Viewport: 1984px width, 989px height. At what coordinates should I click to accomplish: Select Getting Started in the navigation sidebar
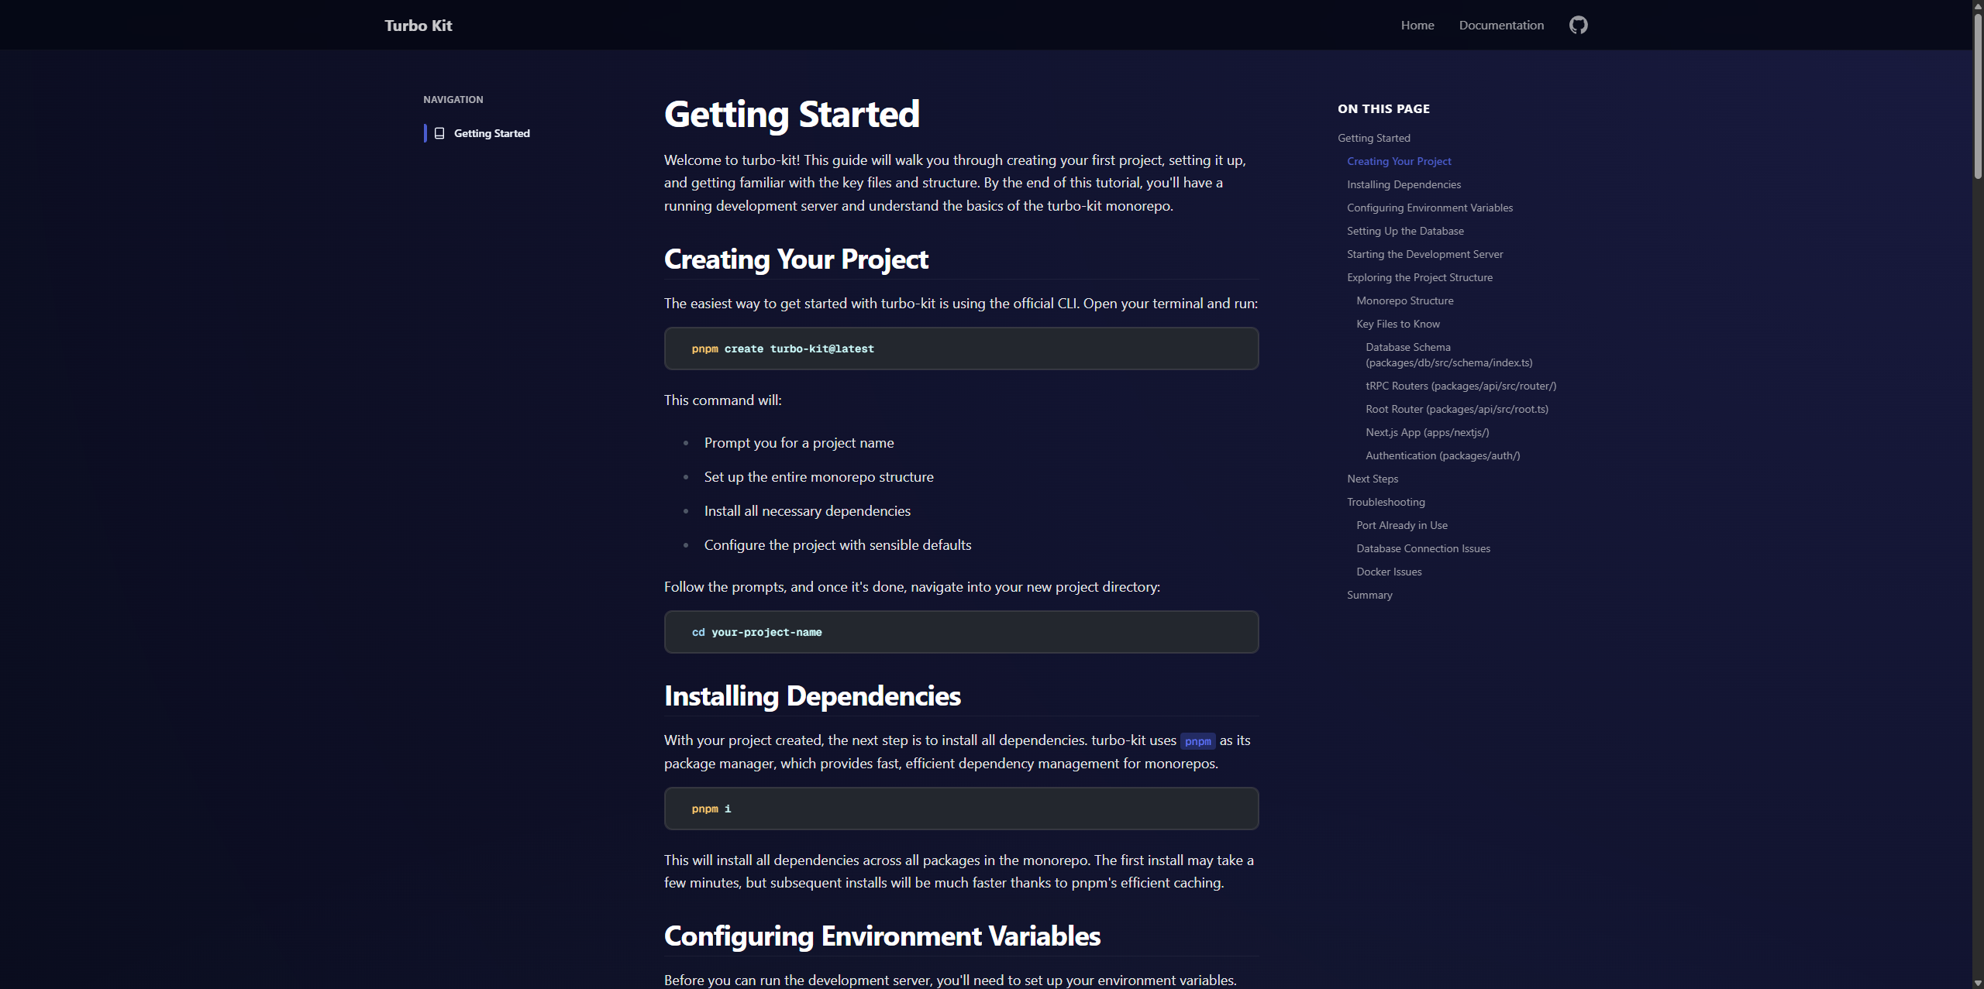click(491, 133)
